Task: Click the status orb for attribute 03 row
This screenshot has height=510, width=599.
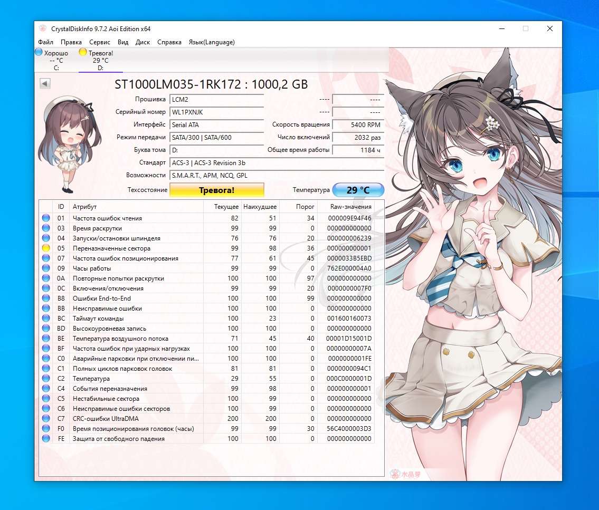Action: coord(46,228)
